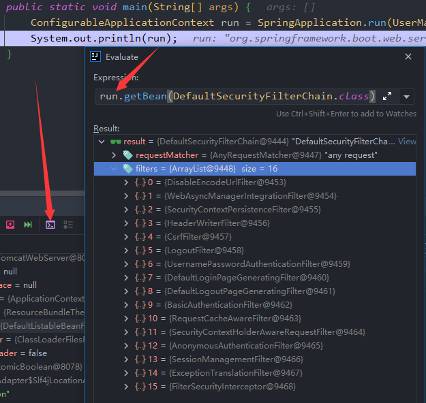Click the tag icon next to filters

[127, 169]
